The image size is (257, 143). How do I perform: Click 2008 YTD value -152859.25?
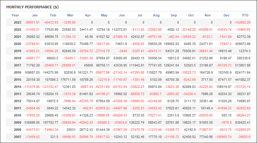coord(242,130)
